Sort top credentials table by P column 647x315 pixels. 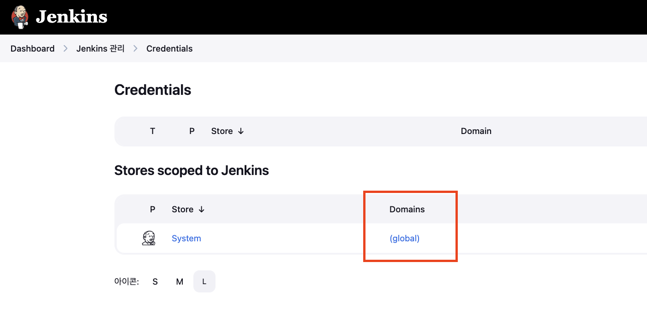point(192,131)
